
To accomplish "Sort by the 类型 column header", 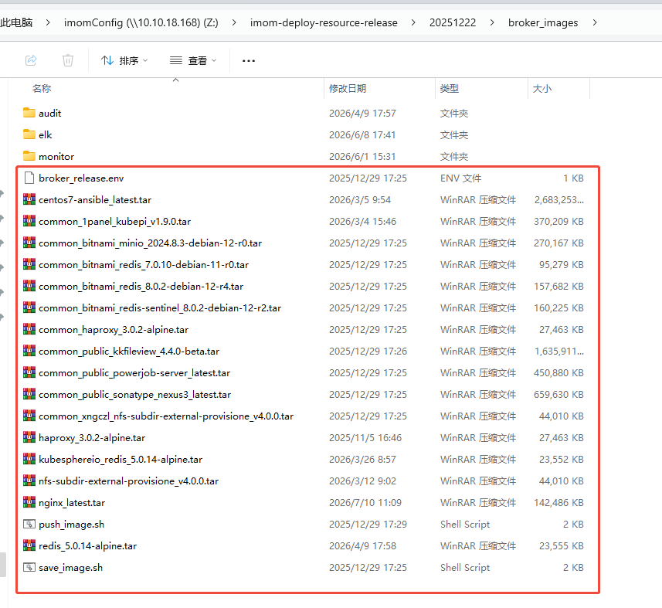I will 450,88.
